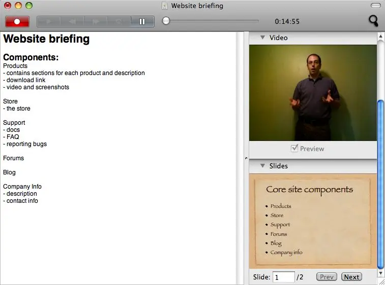Click the split pane divider handle

(246, 158)
